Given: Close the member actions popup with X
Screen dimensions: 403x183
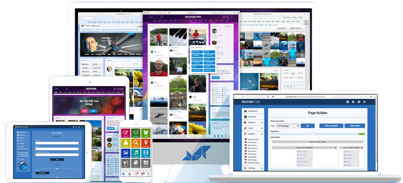Looking at the screenshot, I should (x=215, y=47).
